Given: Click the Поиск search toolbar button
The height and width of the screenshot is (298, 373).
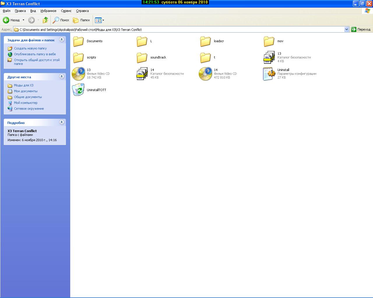Looking at the screenshot, I should pos(61,20).
